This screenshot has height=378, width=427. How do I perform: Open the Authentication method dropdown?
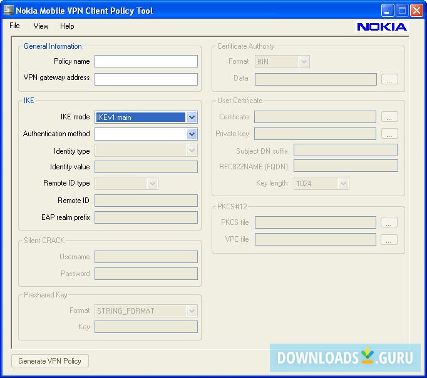[x=192, y=134]
